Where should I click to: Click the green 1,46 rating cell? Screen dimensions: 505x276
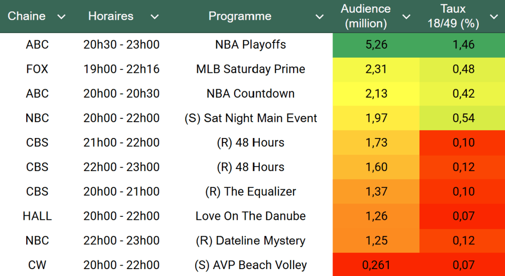click(x=463, y=45)
